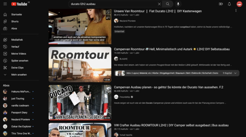246x137 pixels.
Task: Open Campervan Ausbau planen video title
Action: [168, 87]
